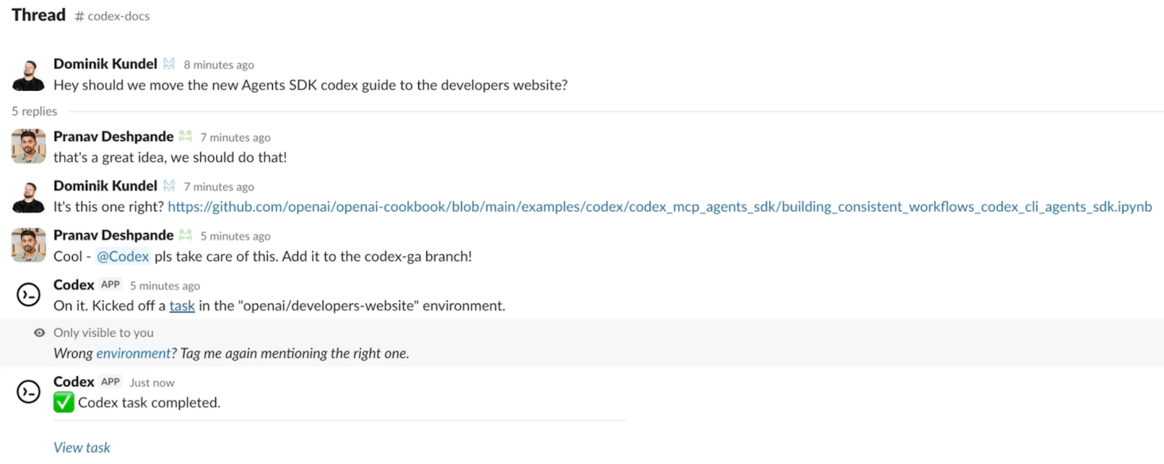
Task: Click Pranav Deshpande's name on 'great idea' reply
Action: [113, 137]
